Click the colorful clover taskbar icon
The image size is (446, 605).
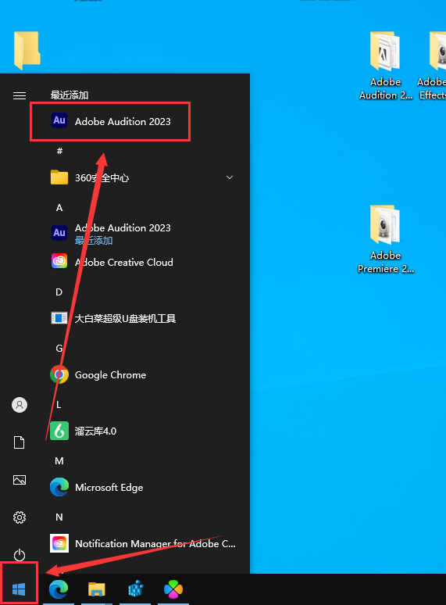(173, 589)
